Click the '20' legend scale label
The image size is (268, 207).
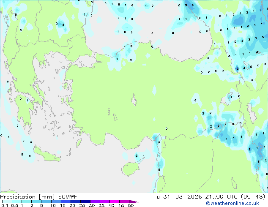(72, 205)
